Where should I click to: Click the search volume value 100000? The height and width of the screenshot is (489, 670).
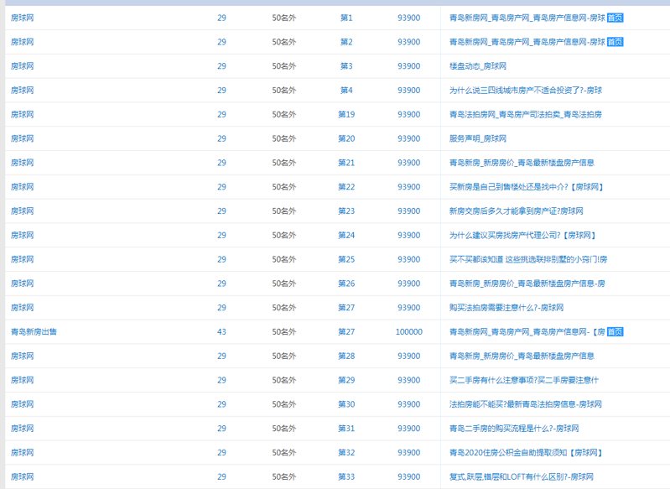point(409,331)
